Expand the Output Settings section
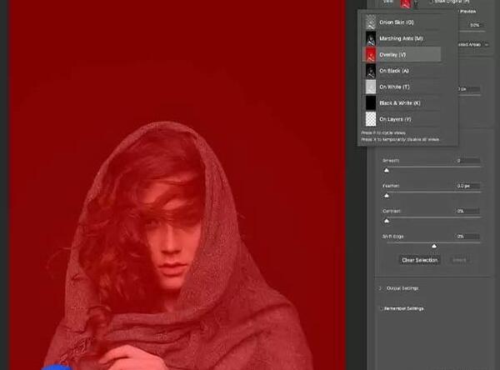The image size is (500, 370). [380, 288]
